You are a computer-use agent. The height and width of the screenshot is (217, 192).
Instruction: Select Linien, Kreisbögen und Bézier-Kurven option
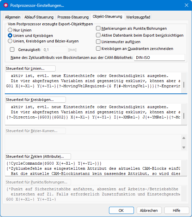(10, 41)
